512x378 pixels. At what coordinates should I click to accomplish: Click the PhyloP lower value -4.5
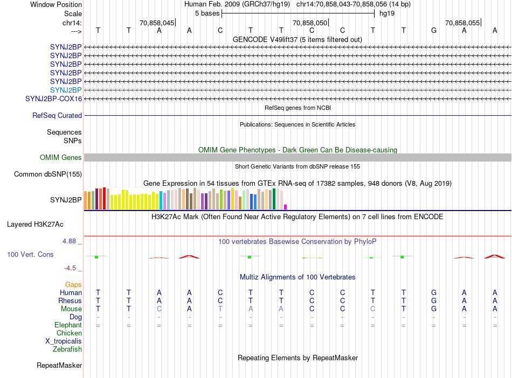70,268
